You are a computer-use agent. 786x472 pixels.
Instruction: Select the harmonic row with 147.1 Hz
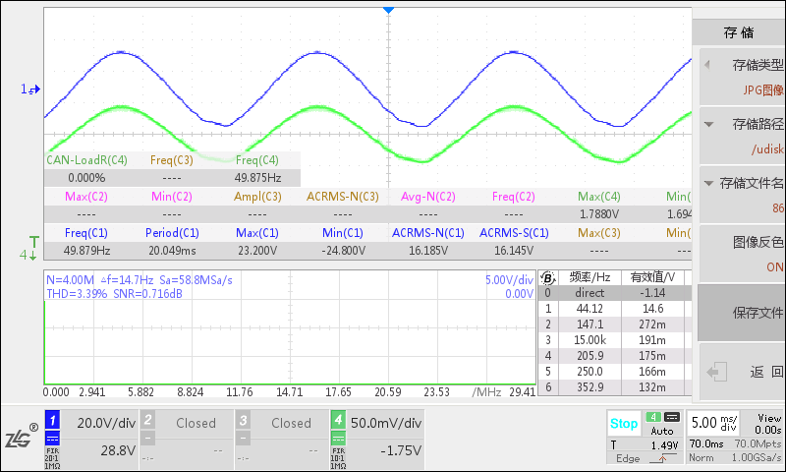615,324
